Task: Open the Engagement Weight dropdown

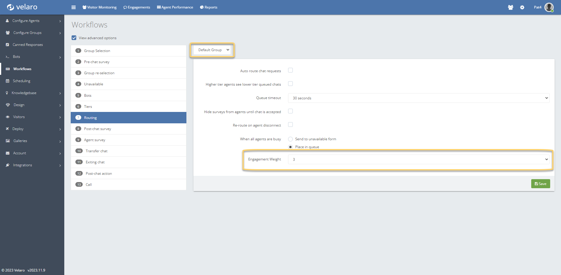Action: [418, 160]
